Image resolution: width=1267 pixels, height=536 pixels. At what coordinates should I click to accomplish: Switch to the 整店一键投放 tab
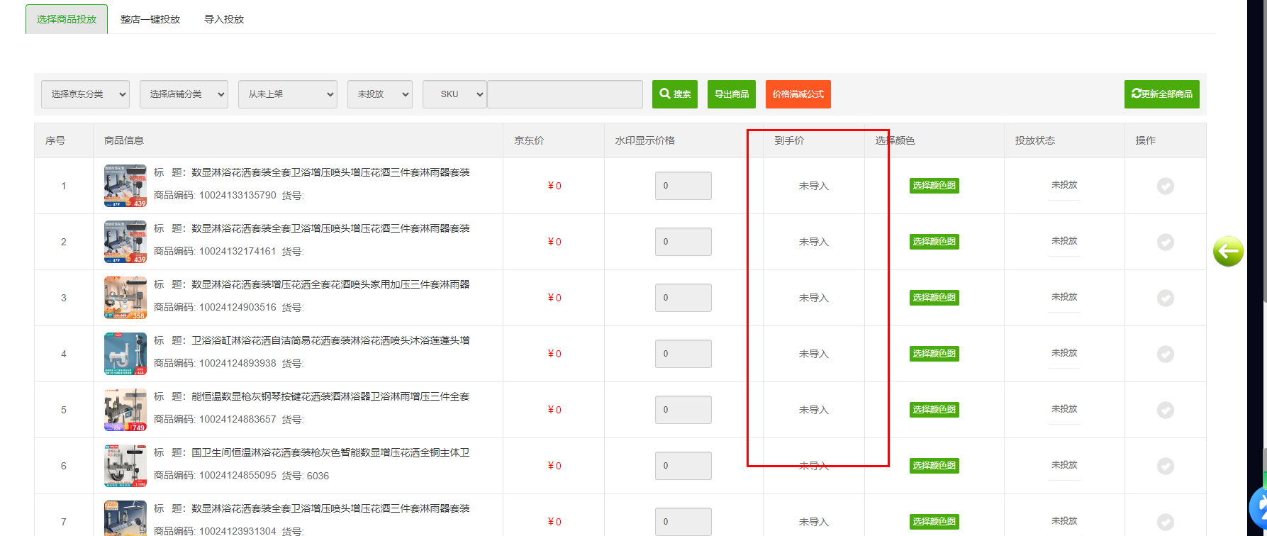click(150, 19)
